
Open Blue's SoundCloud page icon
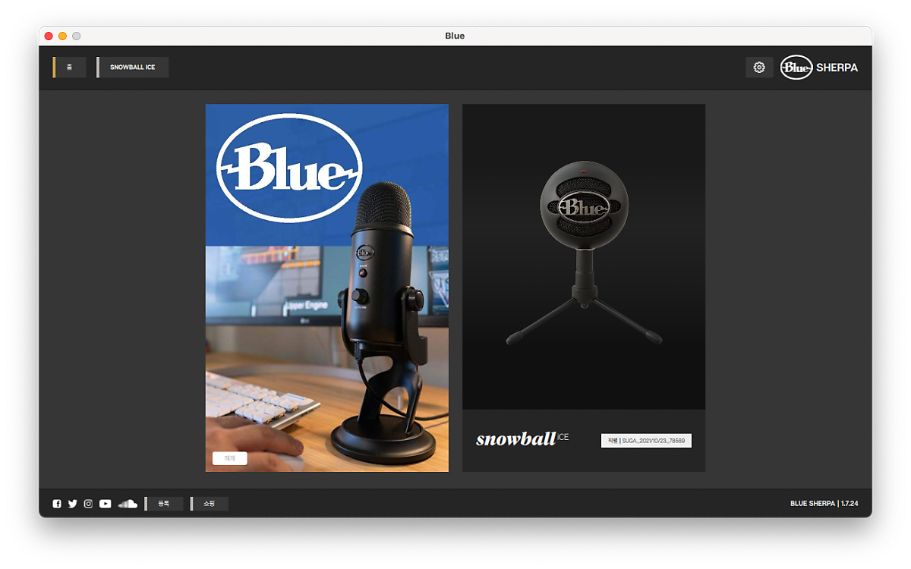coord(128,504)
